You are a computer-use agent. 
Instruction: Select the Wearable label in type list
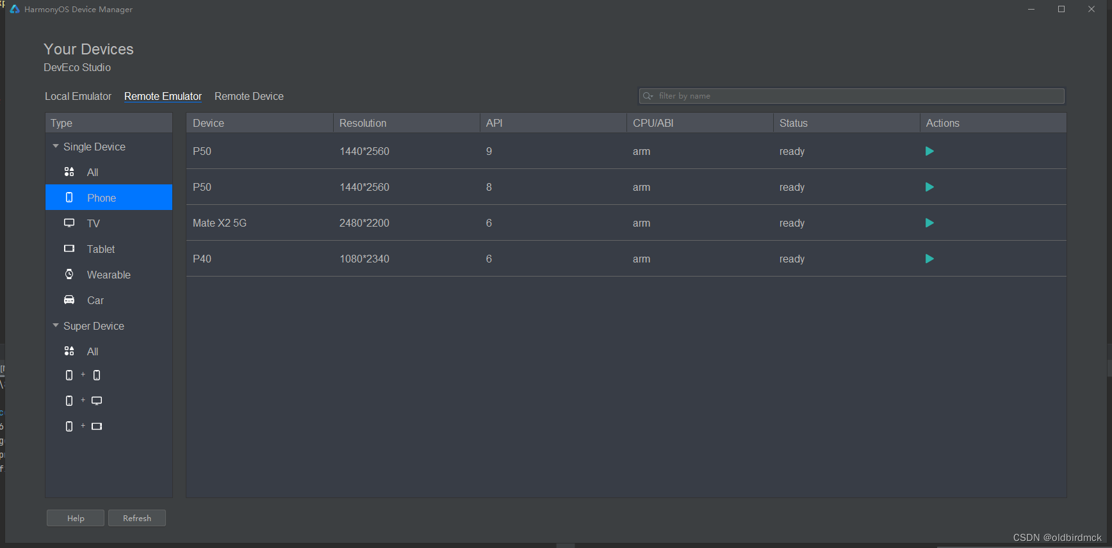click(109, 275)
